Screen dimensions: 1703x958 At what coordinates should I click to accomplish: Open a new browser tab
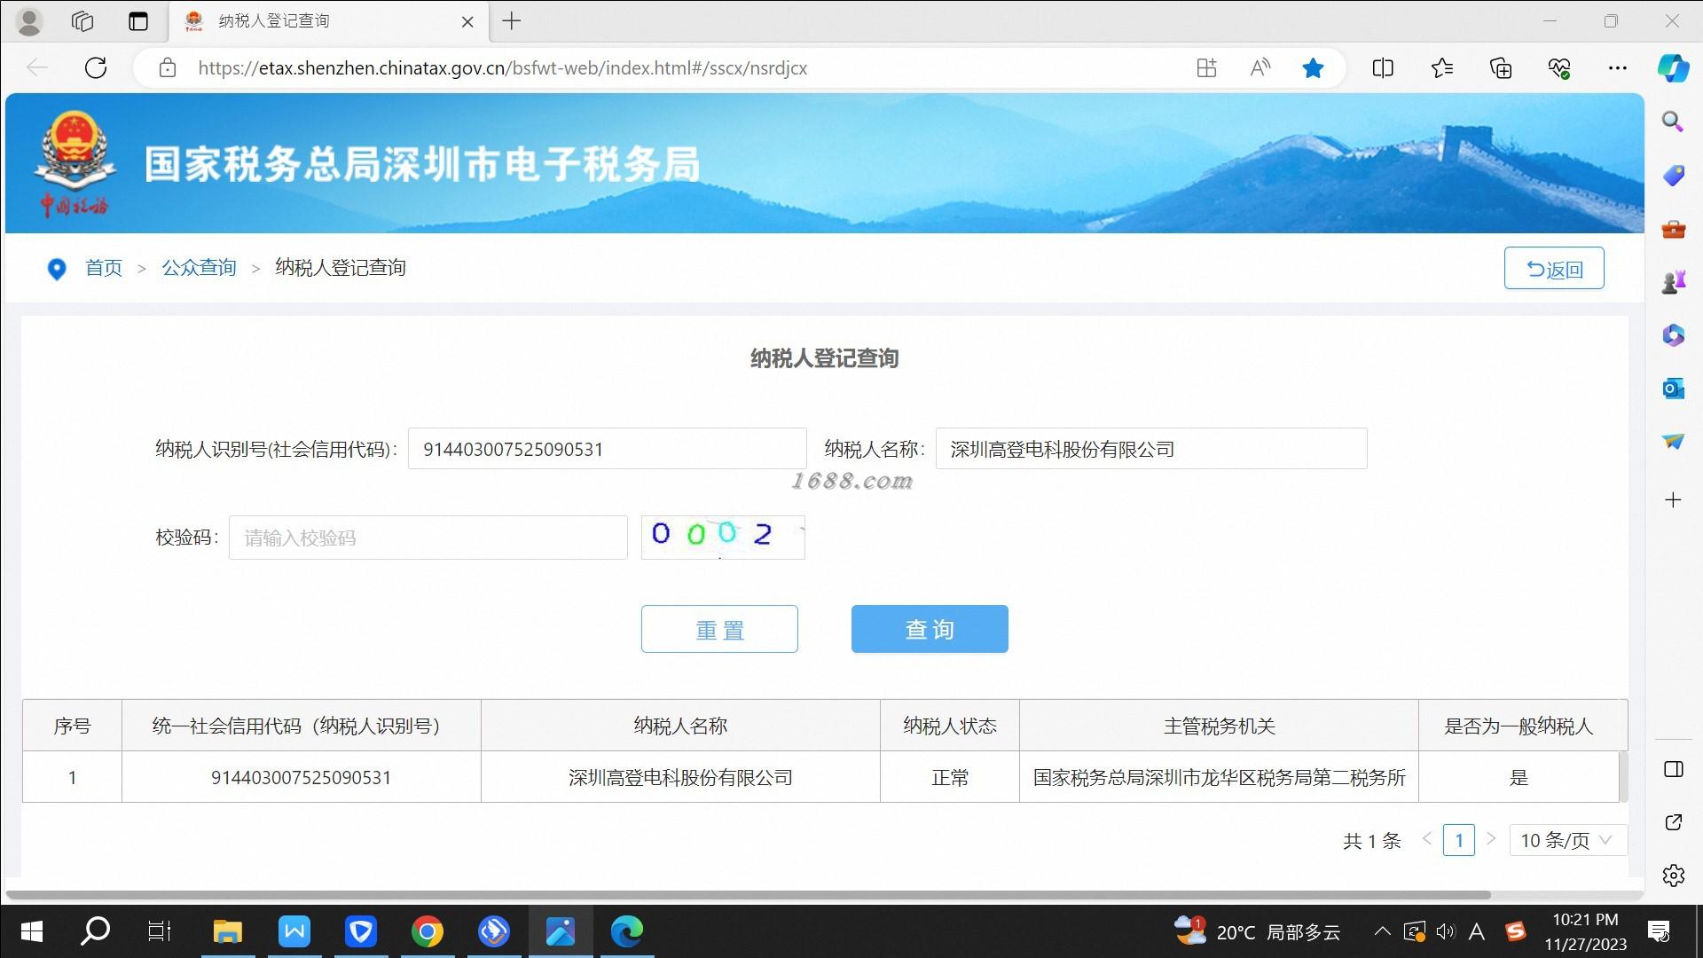[x=512, y=21]
